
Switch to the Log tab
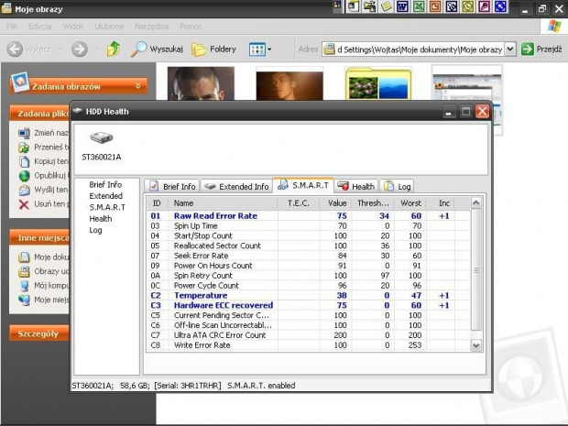coord(397,187)
